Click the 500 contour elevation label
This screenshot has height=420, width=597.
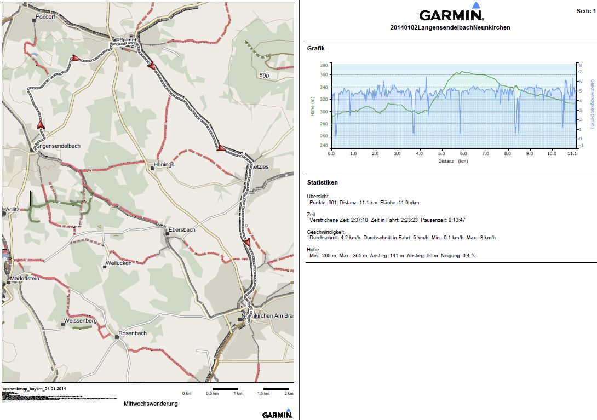tap(265, 75)
